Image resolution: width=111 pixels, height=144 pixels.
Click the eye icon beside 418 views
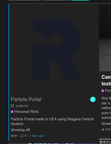tap(103, 130)
